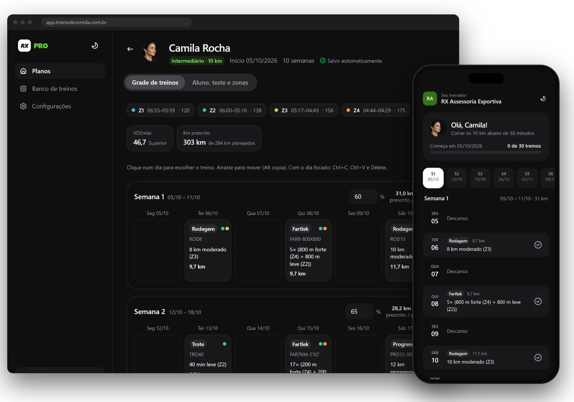Open empty Sex 09/10 day slot

click(x=358, y=251)
